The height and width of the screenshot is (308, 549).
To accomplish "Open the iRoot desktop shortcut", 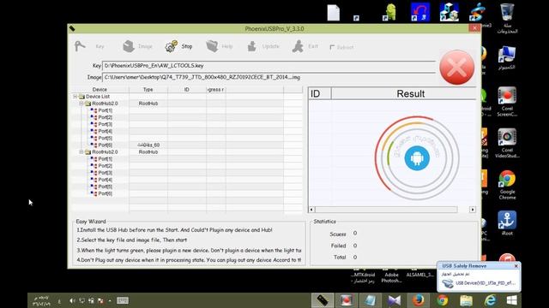I will 507,222.
